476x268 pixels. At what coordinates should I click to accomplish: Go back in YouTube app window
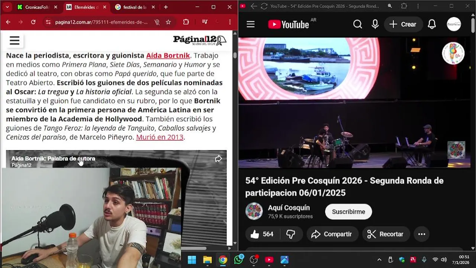pos(254,6)
